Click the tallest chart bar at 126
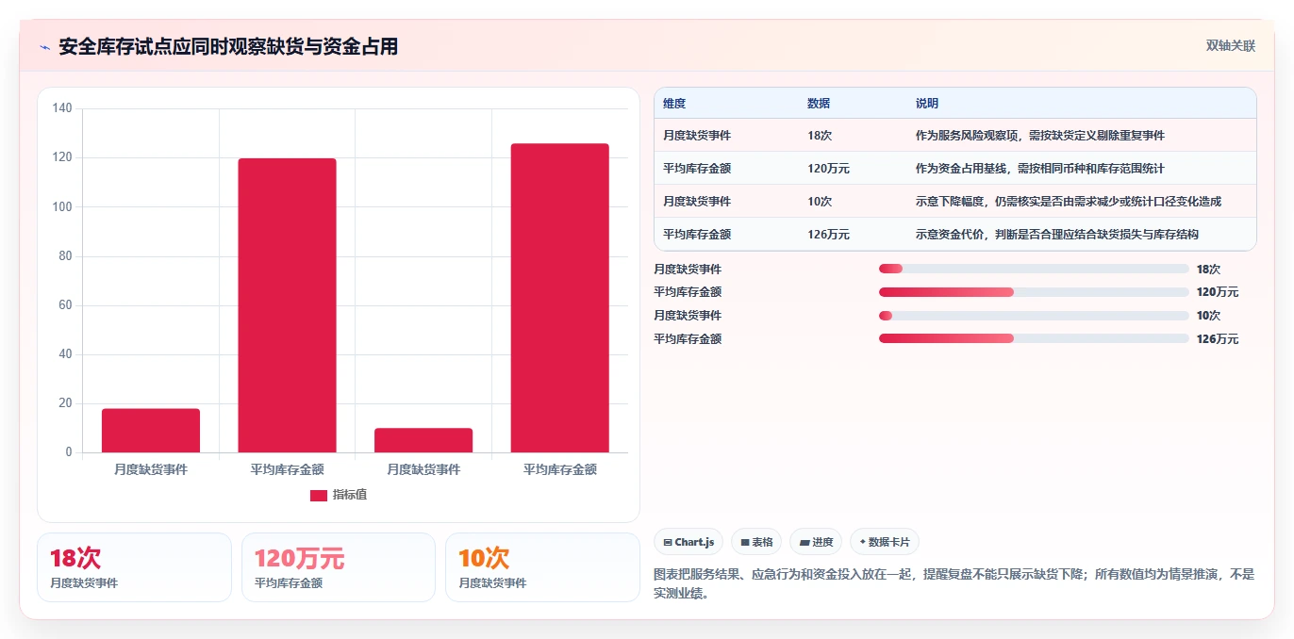Viewport: 1294px width, 639px height. (559, 298)
